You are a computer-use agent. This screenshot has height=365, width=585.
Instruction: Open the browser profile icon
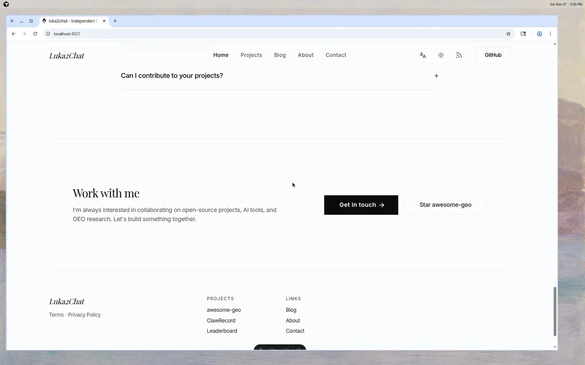point(539,34)
